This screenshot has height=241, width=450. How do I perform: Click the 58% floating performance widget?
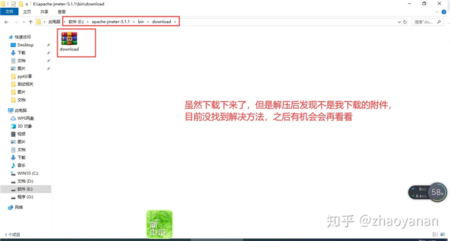tap(437, 193)
